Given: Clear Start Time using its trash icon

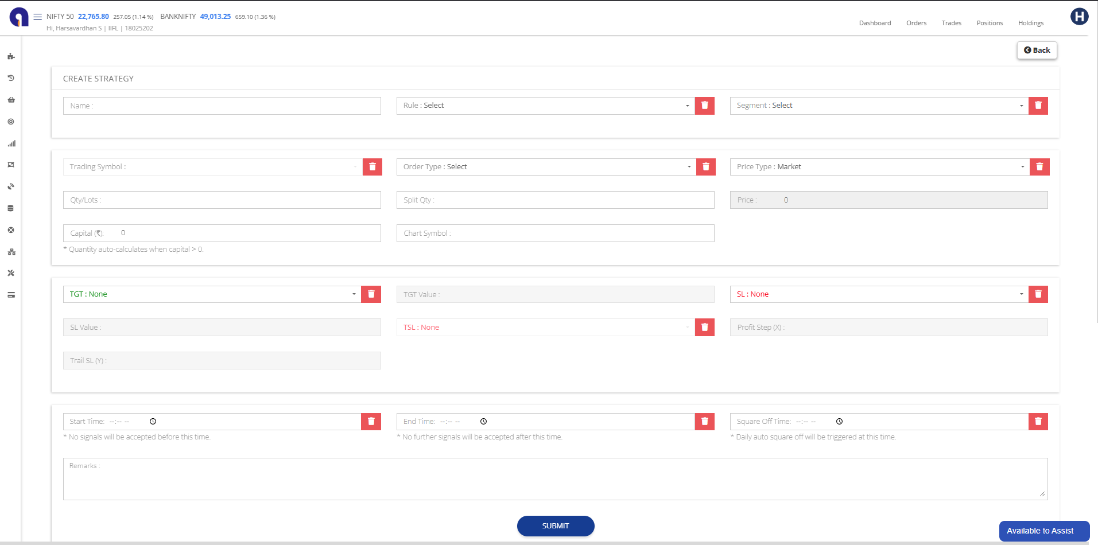Looking at the screenshot, I should click(x=371, y=422).
